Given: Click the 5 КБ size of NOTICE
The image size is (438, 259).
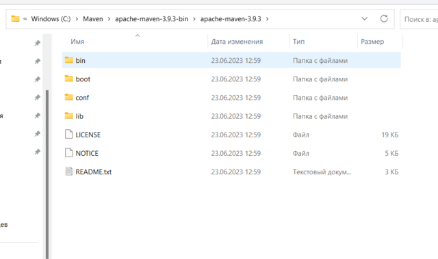Looking at the screenshot, I should (391, 153).
